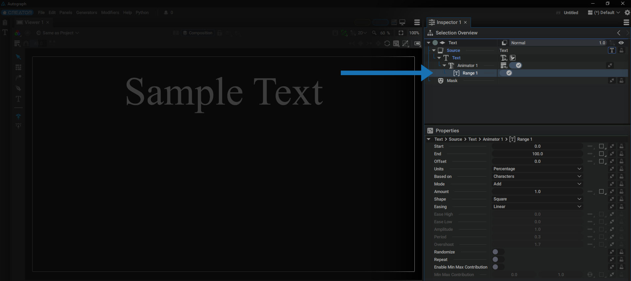Open the Viewer panel hamburger menu
The height and width of the screenshot is (281, 631).
click(x=417, y=22)
